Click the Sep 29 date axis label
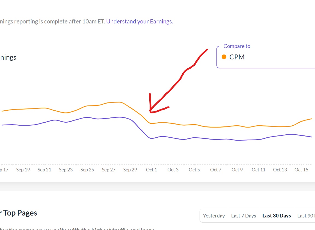315x230 pixels. (x=130, y=170)
